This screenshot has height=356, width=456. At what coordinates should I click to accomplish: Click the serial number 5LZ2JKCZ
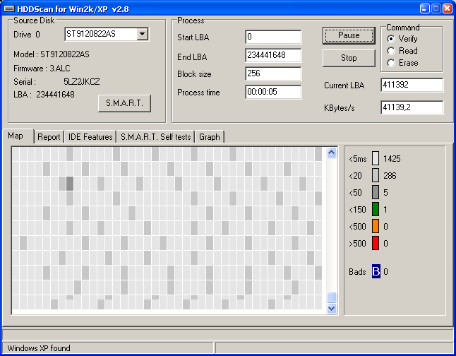[x=82, y=82]
